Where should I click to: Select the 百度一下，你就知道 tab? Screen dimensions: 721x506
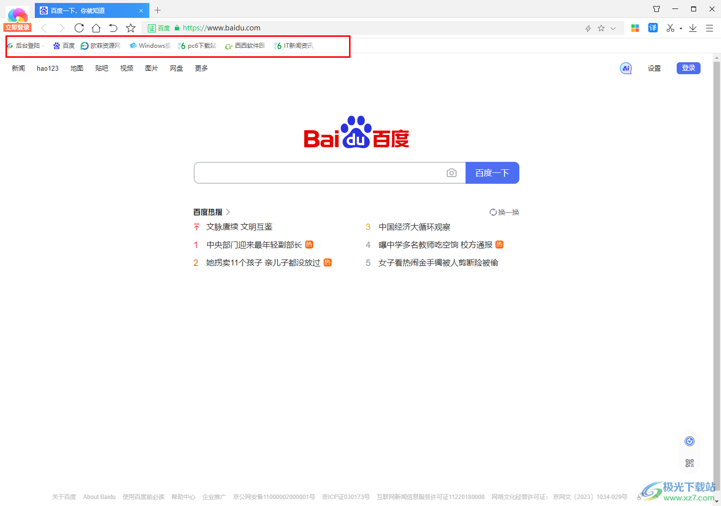[x=92, y=10]
